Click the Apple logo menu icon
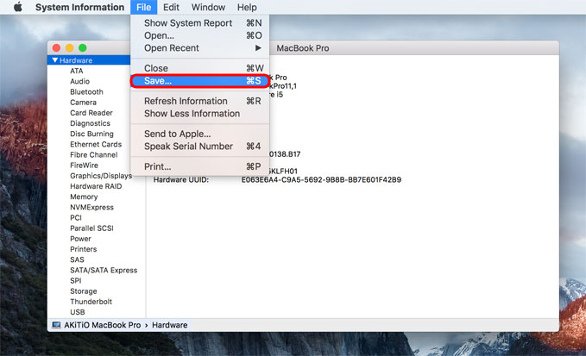The image size is (586, 356). (x=16, y=8)
